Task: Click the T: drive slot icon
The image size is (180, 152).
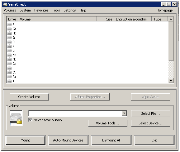Action: click(10, 81)
